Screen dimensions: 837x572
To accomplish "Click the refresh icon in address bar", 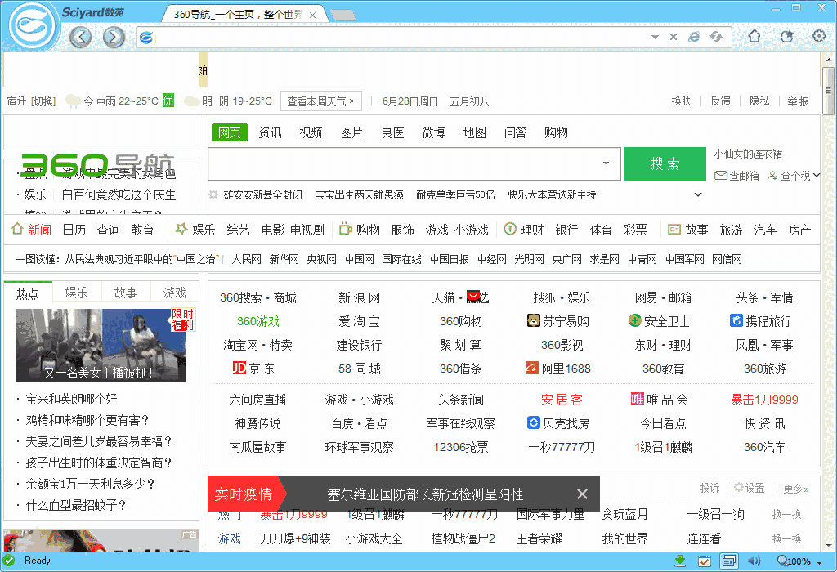I will click(716, 37).
